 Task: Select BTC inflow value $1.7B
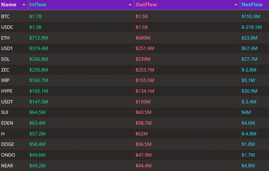coord(36,17)
